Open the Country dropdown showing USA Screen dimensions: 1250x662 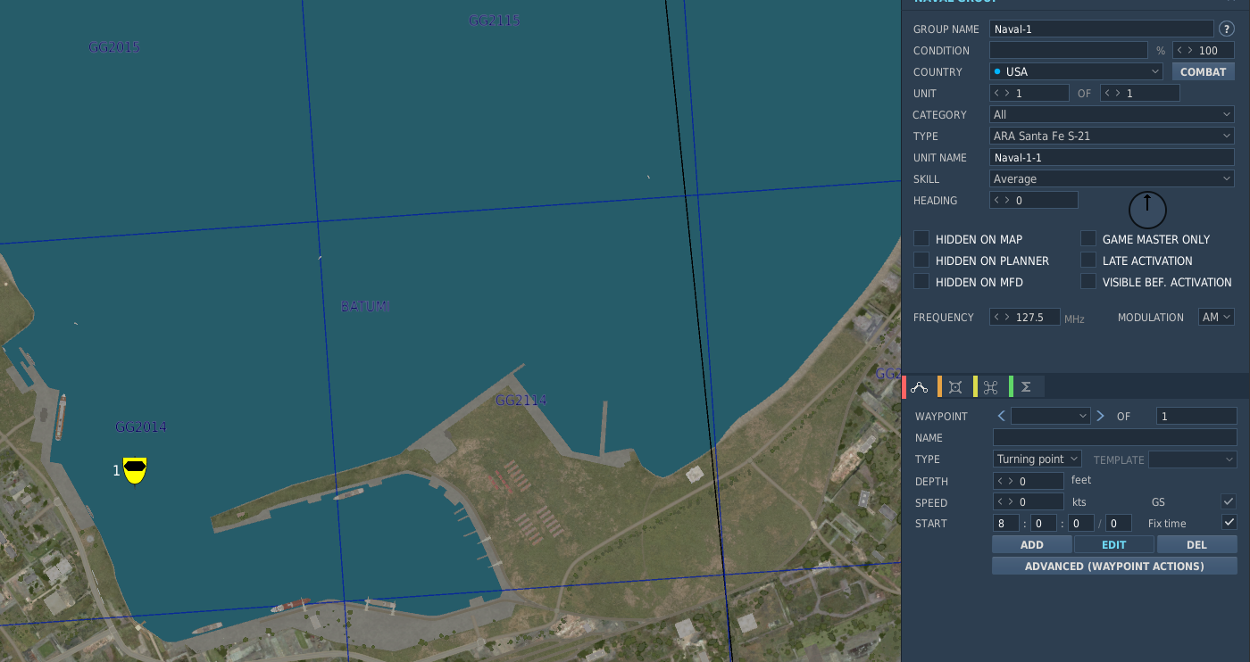pos(1076,71)
